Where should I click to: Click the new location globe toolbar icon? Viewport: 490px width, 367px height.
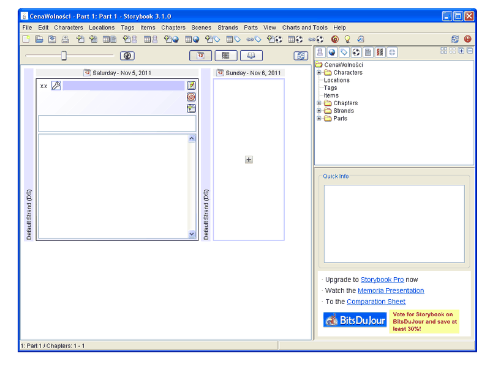pos(171,39)
